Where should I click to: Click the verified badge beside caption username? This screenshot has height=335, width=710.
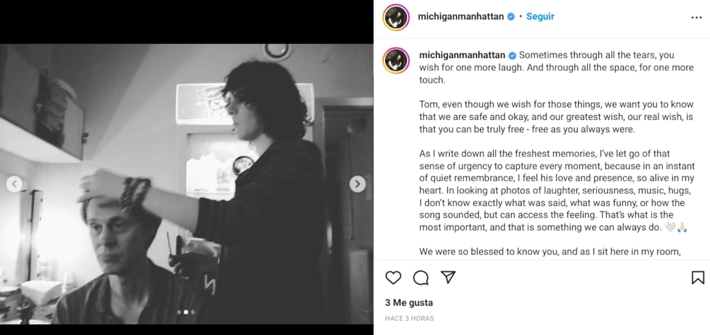(511, 55)
